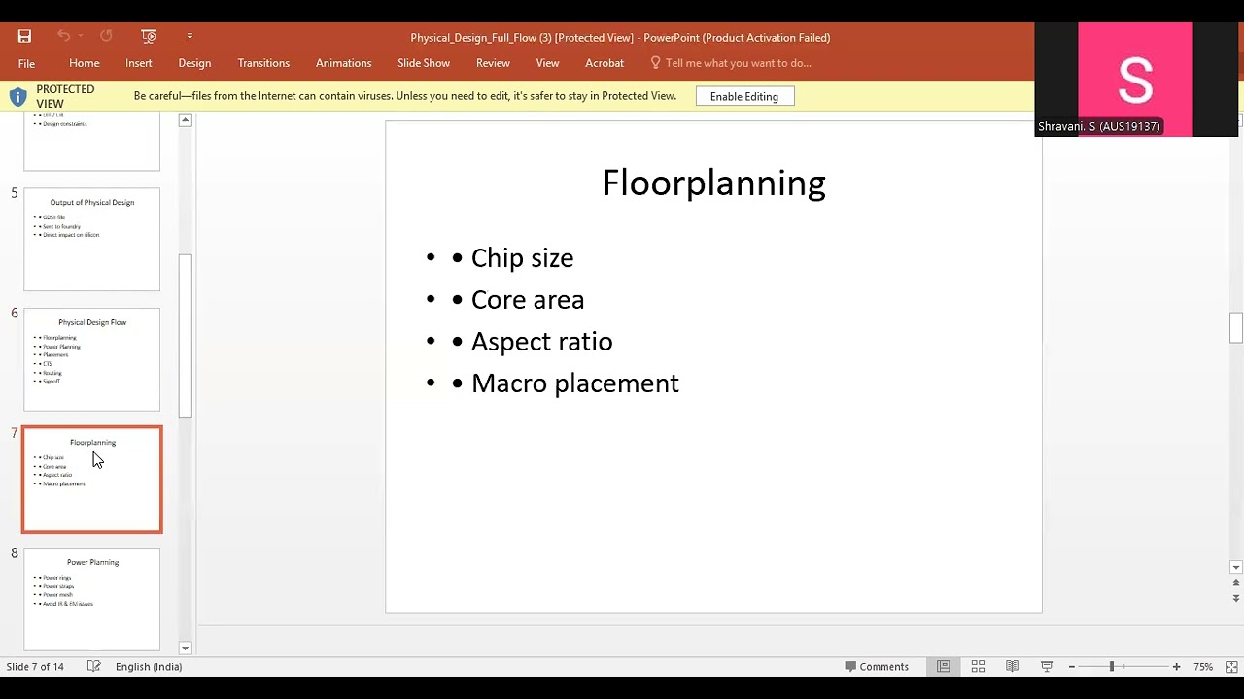Click the Save icon in quick access toolbar
The height and width of the screenshot is (699, 1244).
click(x=24, y=36)
